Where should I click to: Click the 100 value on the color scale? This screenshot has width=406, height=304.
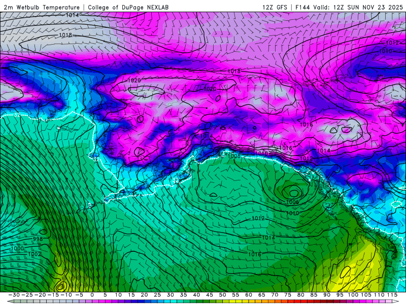tap(353, 295)
